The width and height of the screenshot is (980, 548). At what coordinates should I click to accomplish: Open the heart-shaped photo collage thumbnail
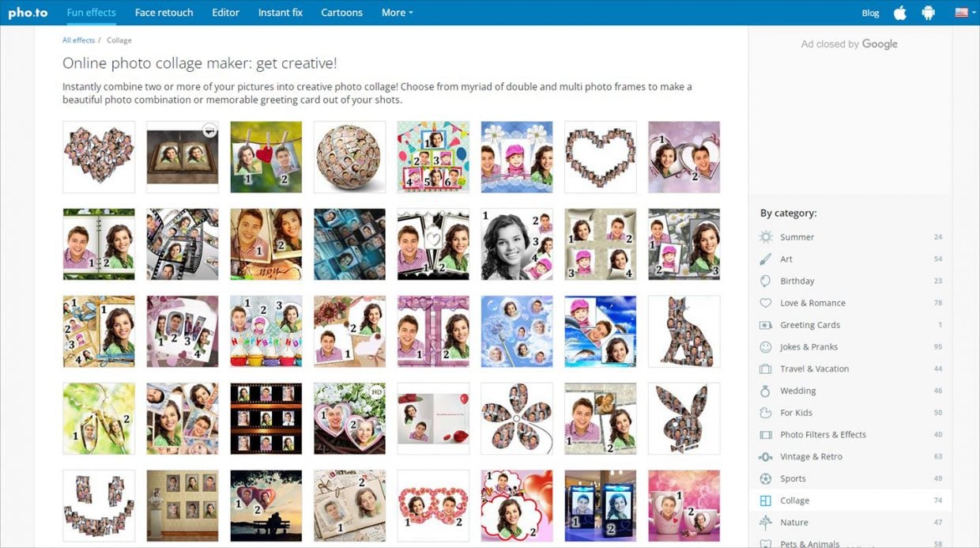pyautogui.click(x=600, y=156)
